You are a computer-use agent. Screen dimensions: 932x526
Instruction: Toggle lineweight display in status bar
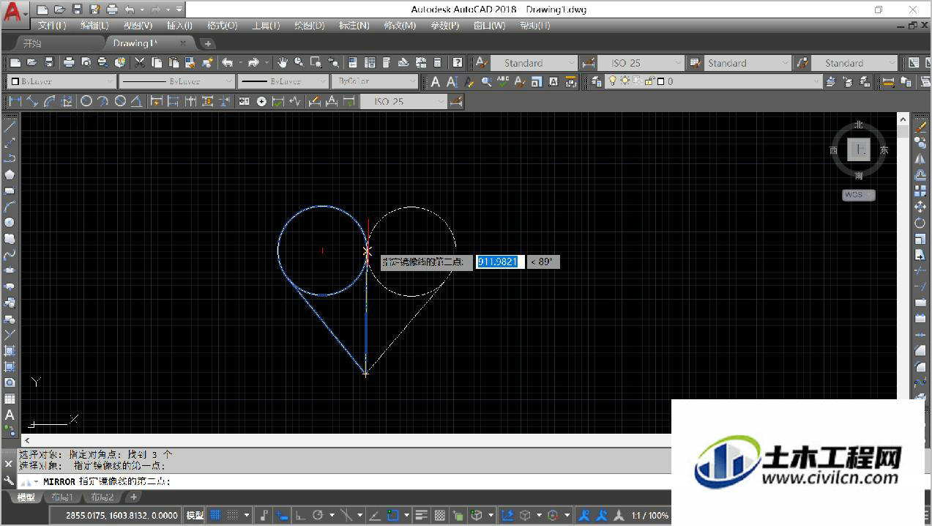click(422, 515)
